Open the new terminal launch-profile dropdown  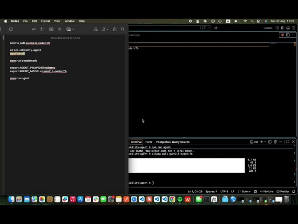pos(265,142)
